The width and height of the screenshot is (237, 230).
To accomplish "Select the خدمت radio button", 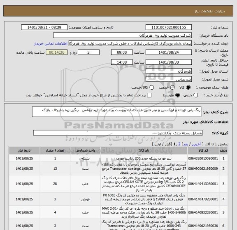I will (172, 88).
